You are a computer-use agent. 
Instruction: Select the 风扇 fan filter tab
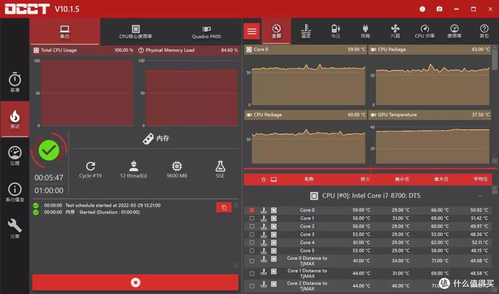click(395, 31)
